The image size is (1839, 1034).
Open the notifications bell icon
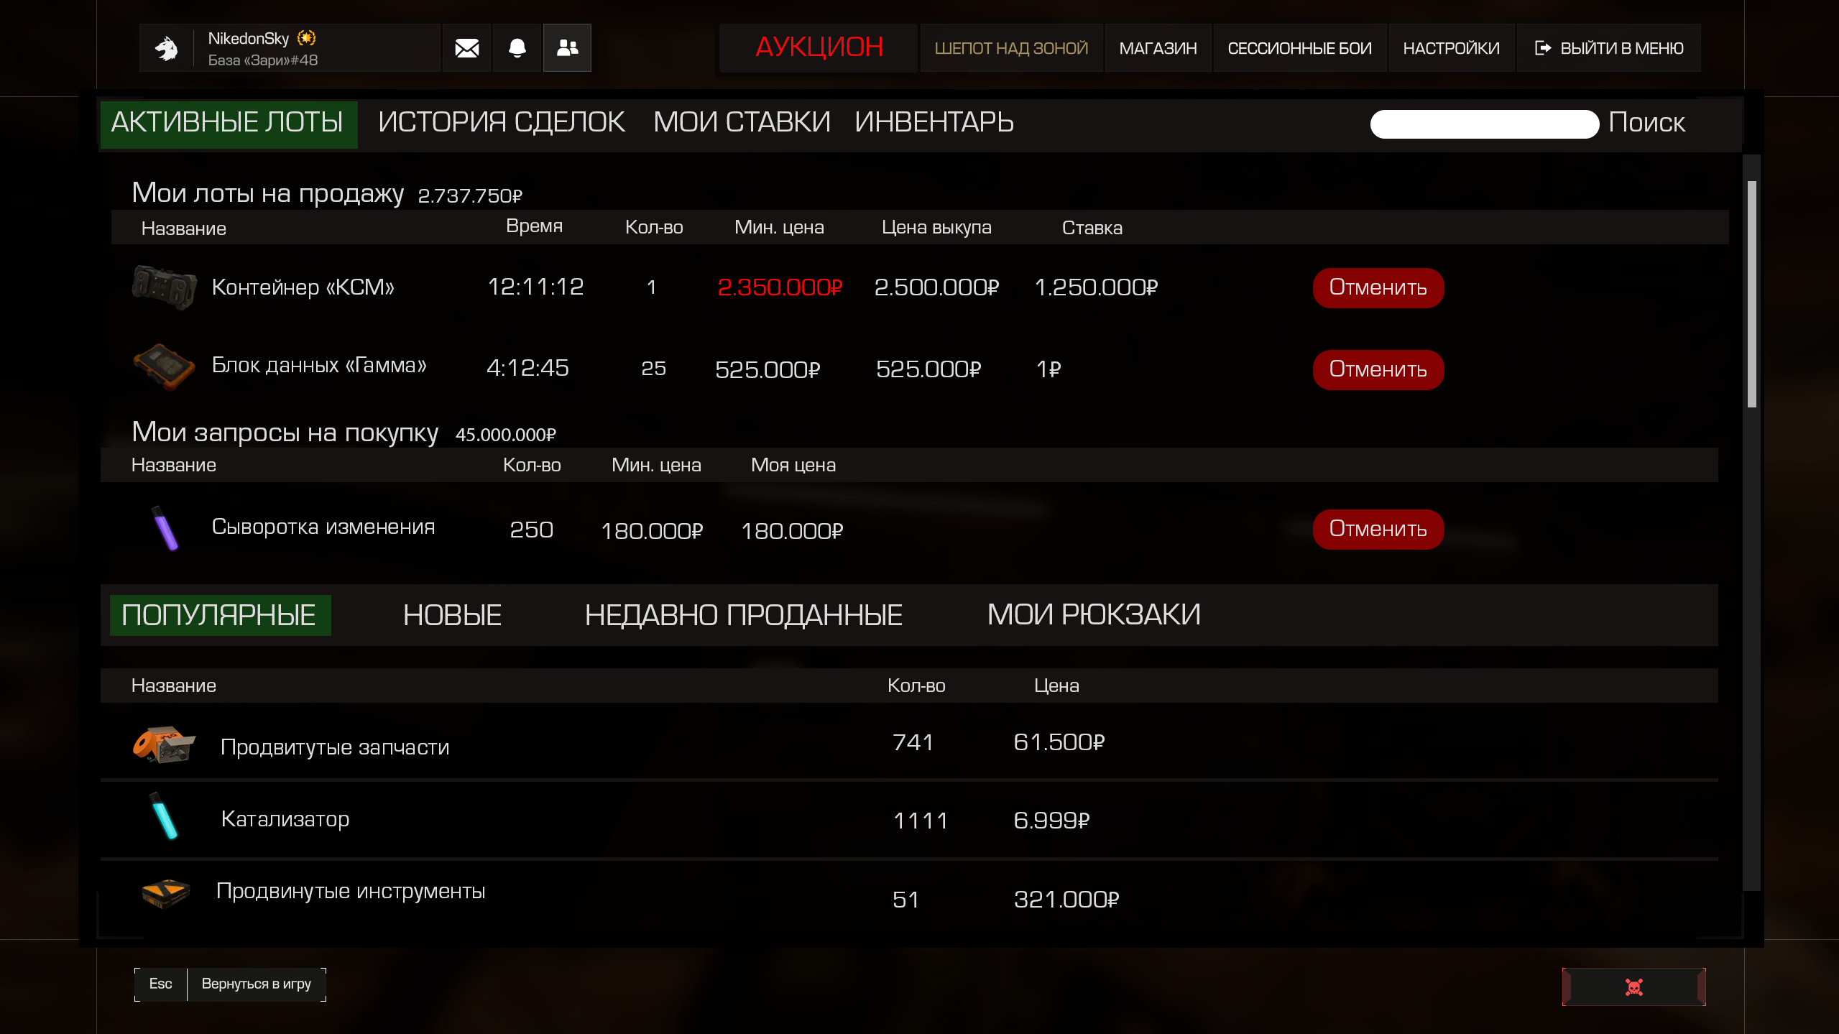coord(517,48)
